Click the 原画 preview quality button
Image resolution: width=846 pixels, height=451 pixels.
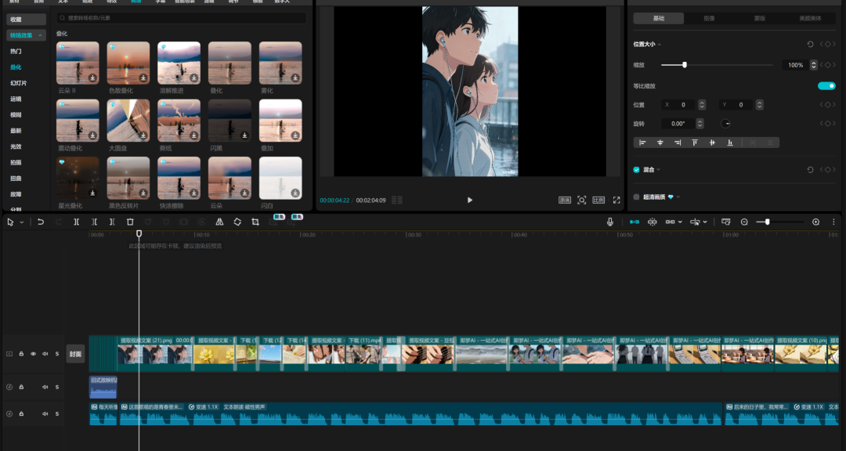click(x=565, y=200)
